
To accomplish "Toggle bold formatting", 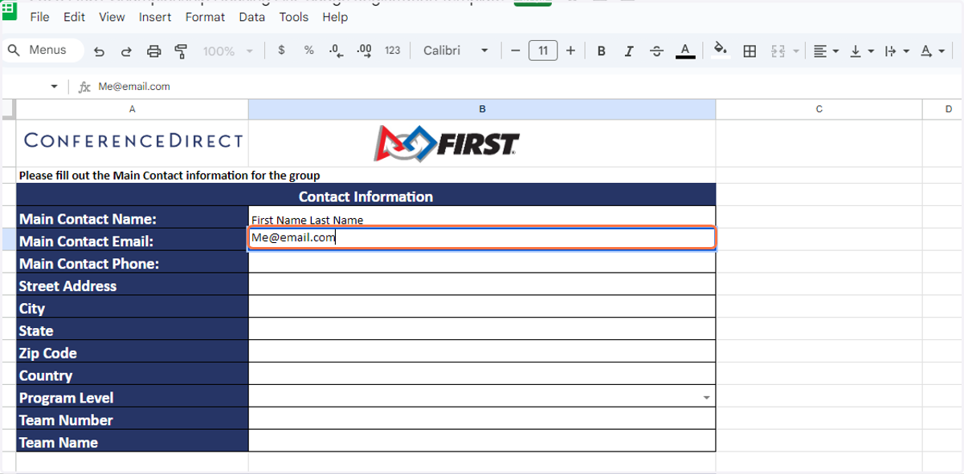I will (x=601, y=51).
